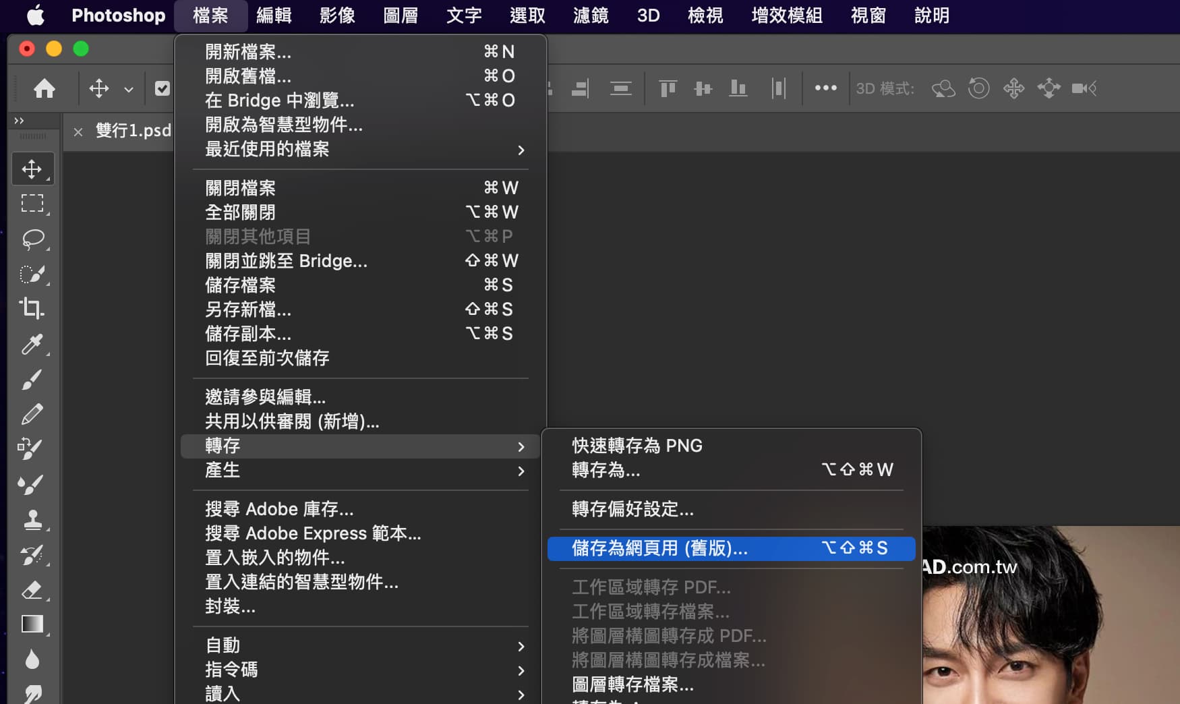The width and height of the screenshot is (1180, 704).
Task: Click the 3D rotate mode icon
Action: 943,88
